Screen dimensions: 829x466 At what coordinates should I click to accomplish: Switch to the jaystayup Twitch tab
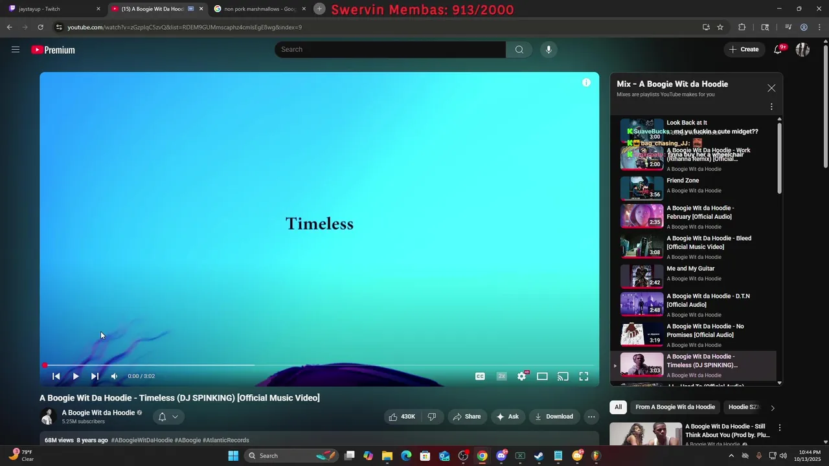(x=54, y=9)
